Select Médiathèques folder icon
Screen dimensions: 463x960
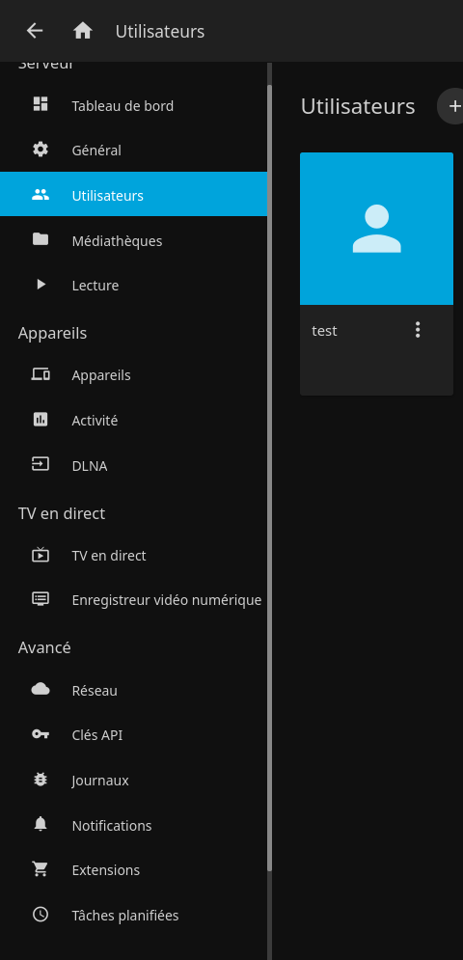coord(41,239)
